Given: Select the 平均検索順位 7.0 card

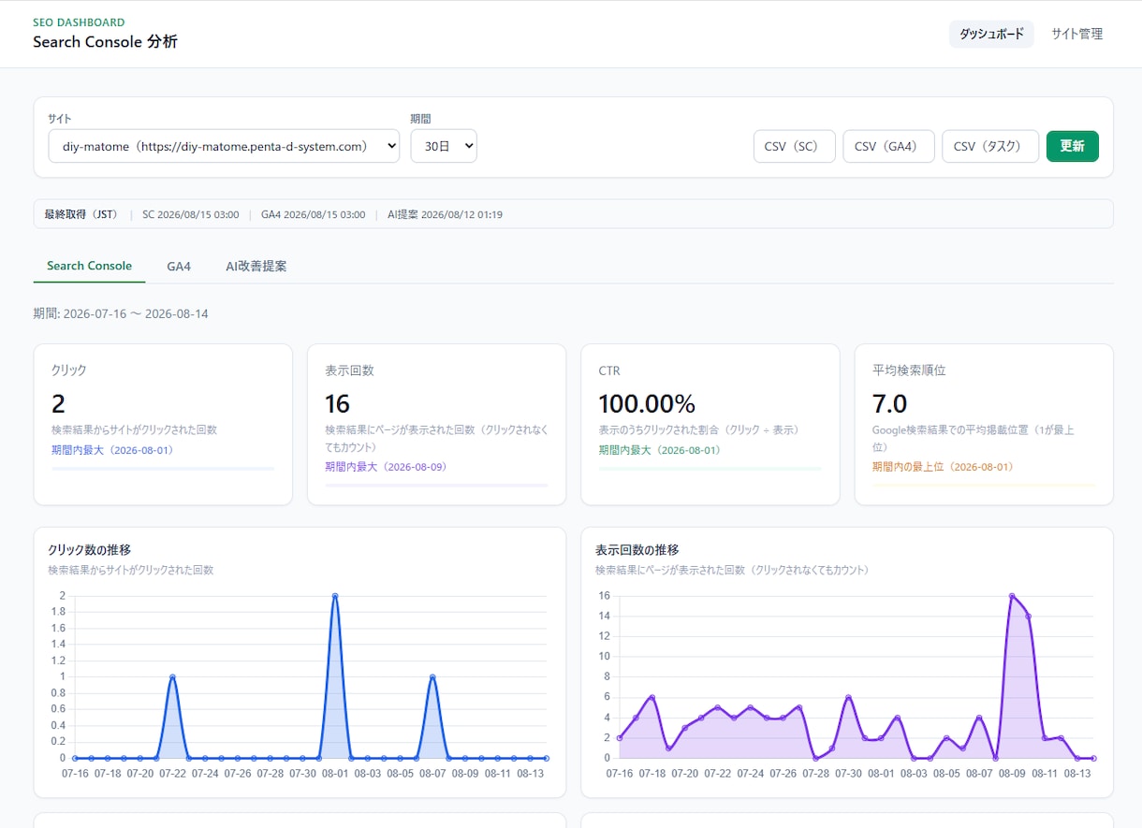Looking at the screenshot, I should 984,425.
